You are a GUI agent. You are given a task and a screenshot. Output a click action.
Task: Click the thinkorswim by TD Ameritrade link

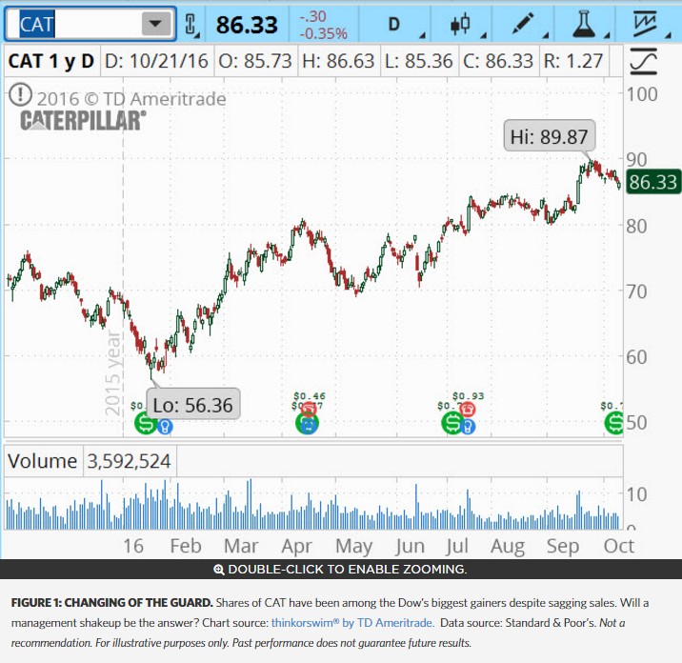click(352, 623)
